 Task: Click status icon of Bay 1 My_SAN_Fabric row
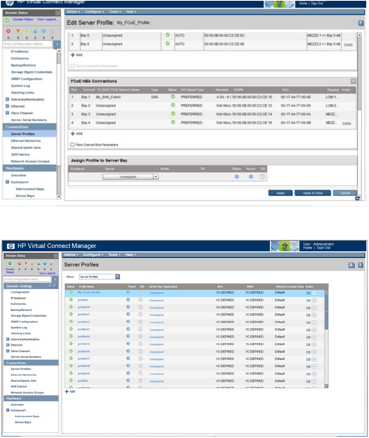tap(173, 97)
